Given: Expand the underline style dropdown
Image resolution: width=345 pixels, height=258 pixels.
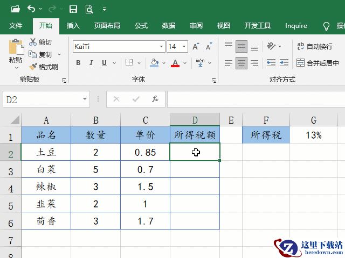Looking at the screenshot, I should tap(114, 63).
